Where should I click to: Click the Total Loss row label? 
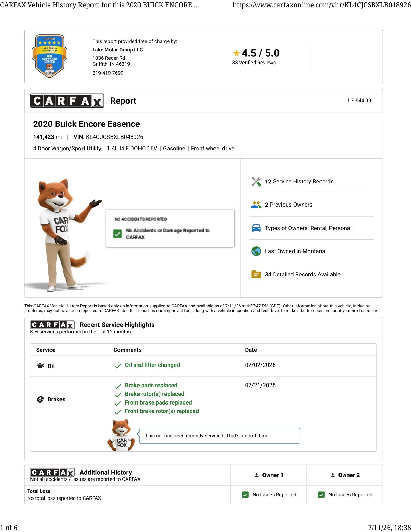pyautogui.click(x=39, y=491)
